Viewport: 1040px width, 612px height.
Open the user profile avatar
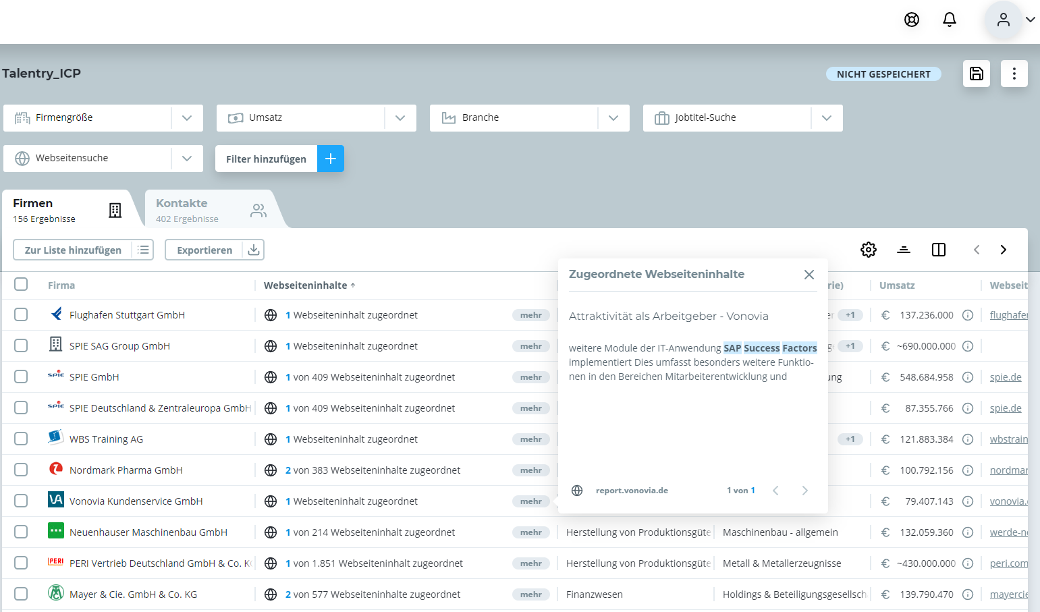(x=1003, y=20)
